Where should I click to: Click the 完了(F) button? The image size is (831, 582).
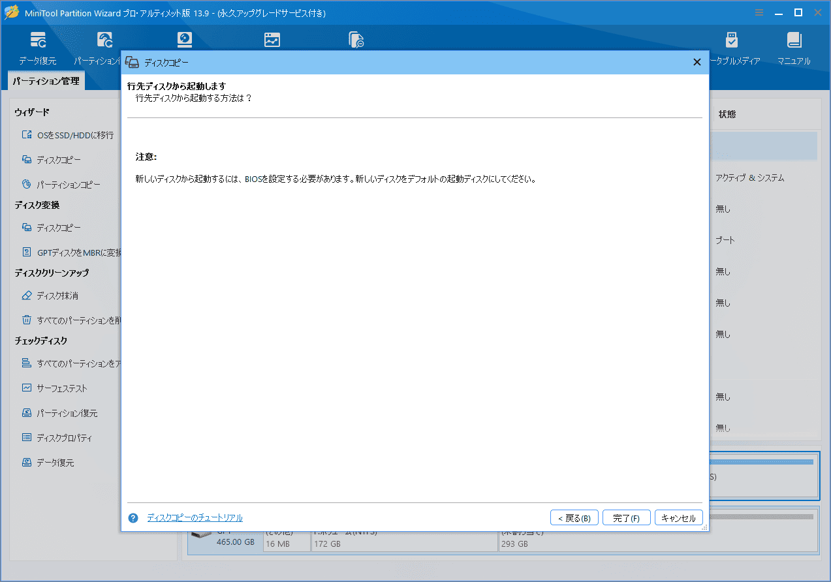click(626, 518)
